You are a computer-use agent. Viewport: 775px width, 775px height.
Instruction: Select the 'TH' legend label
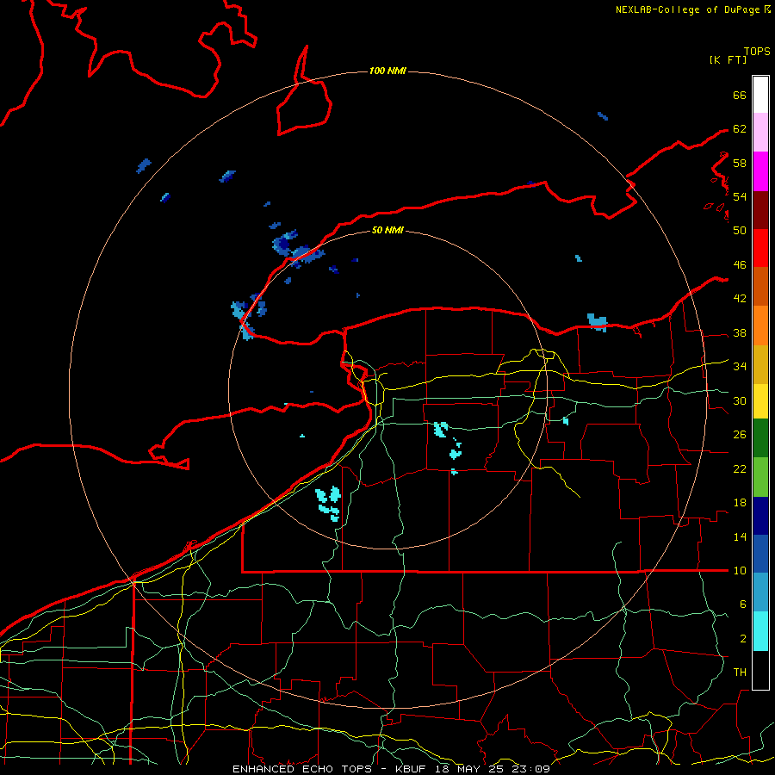point(740,673)
